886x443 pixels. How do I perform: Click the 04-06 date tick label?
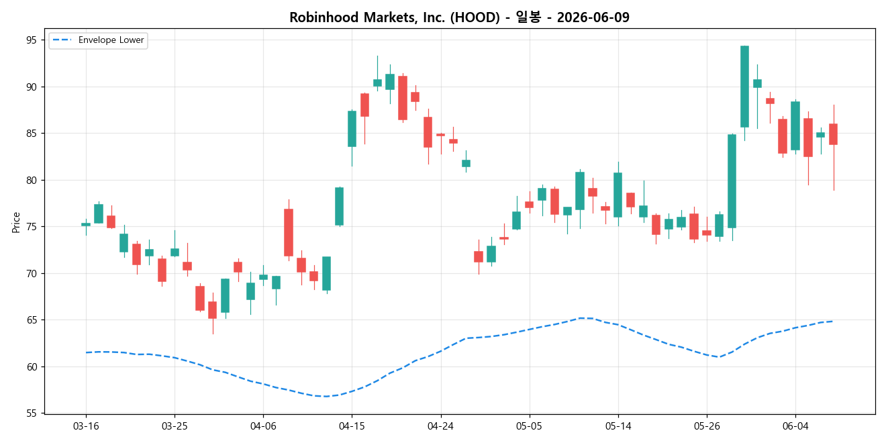(x=263, y=426)
